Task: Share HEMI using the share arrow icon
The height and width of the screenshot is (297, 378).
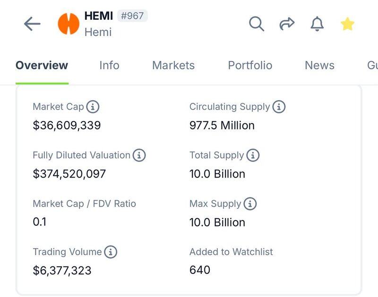Action: [287, 24]
